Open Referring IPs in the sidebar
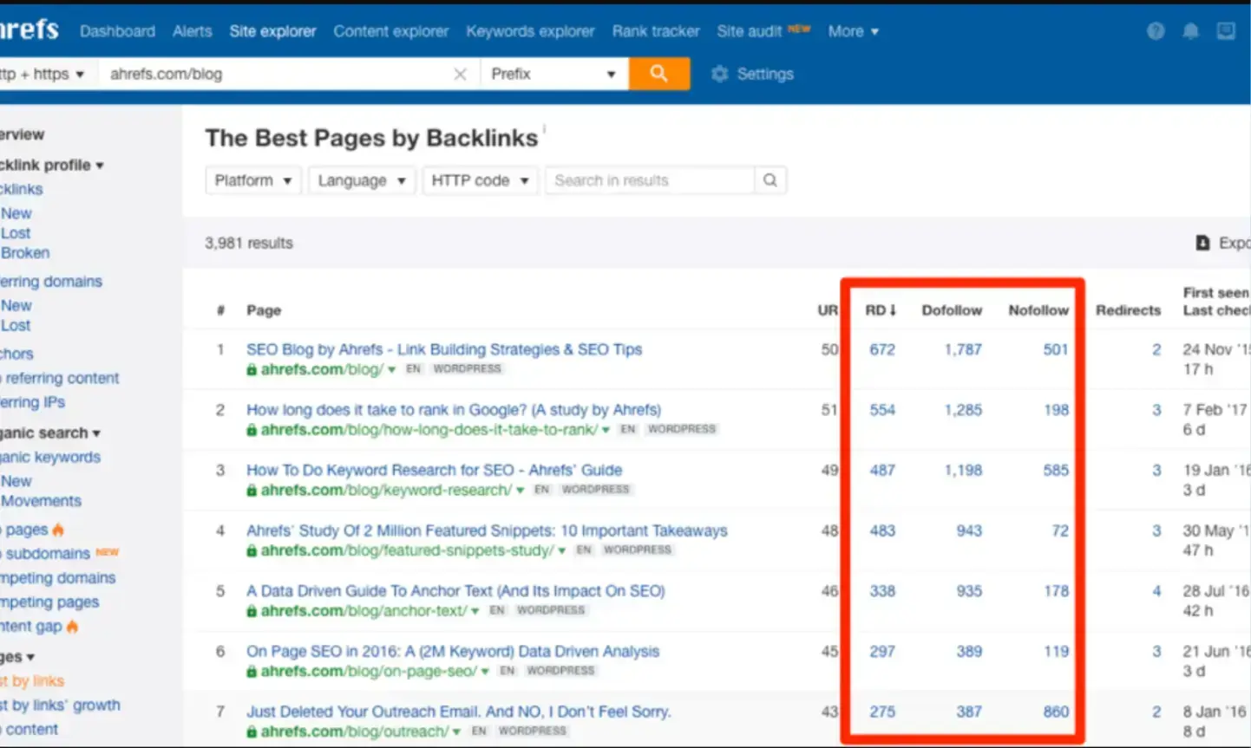Screen dimensions: 1251x748 tap(31, 402)
